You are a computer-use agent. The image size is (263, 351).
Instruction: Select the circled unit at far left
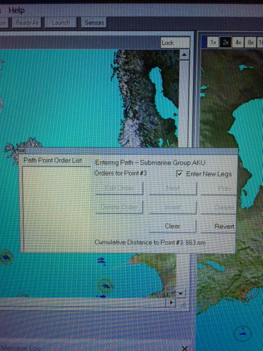tap(7, 258)
